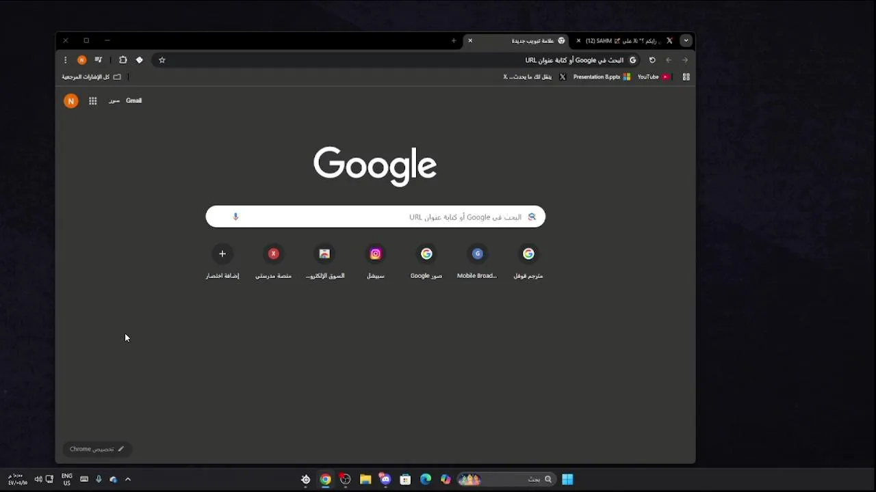This screenshot has width=876, height=492.
Task: Bookmark this tab with the star icon
Action: point(162,60)
